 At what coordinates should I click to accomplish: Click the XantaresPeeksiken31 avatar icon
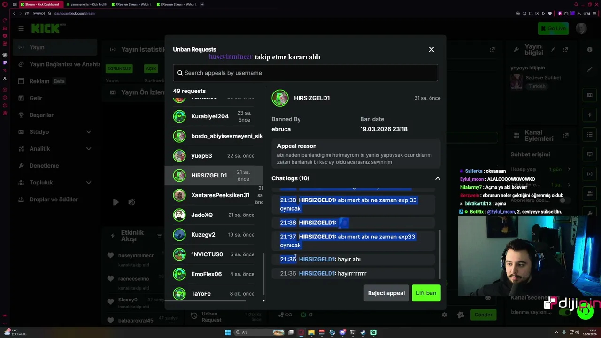(179, 195)
